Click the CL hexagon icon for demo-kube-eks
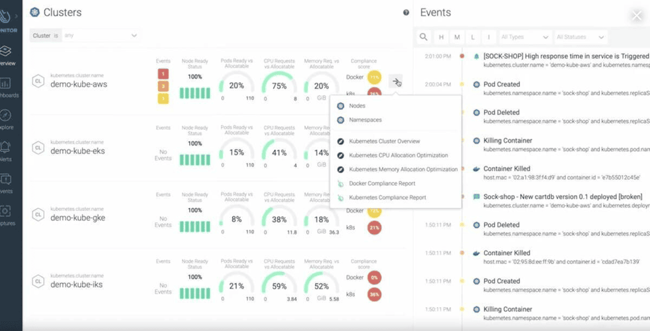The width and height of the screenshot is (650, 331). pyautogui.click(x=38, y=148)
